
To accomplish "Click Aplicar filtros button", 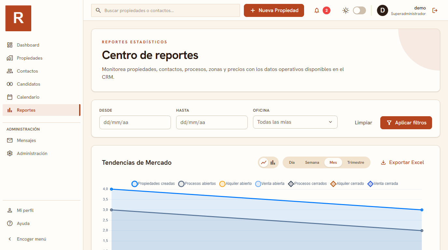I will (406, 123).
